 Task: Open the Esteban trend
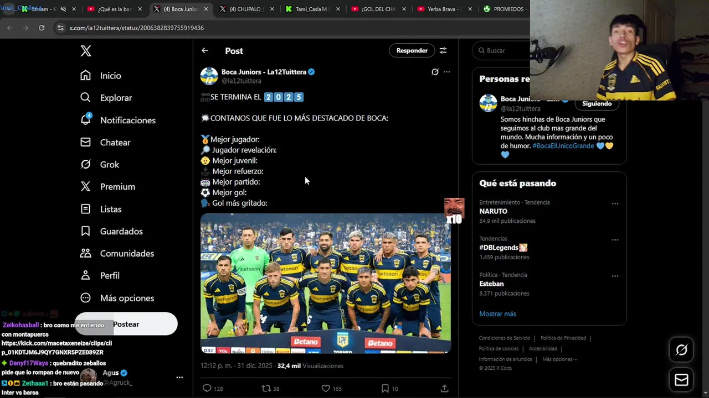point(491,284)
